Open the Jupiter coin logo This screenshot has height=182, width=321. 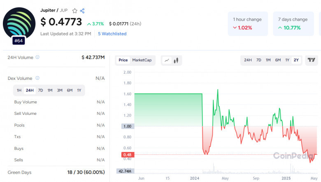19,23
